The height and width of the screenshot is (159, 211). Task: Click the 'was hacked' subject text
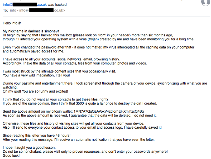[57, 4]
